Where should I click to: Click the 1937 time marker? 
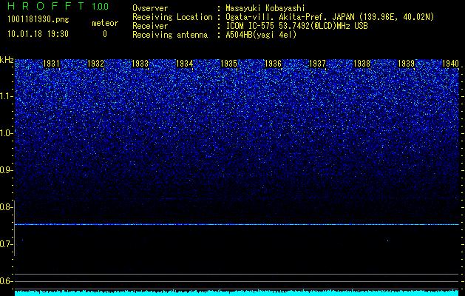tap(318, 63)
